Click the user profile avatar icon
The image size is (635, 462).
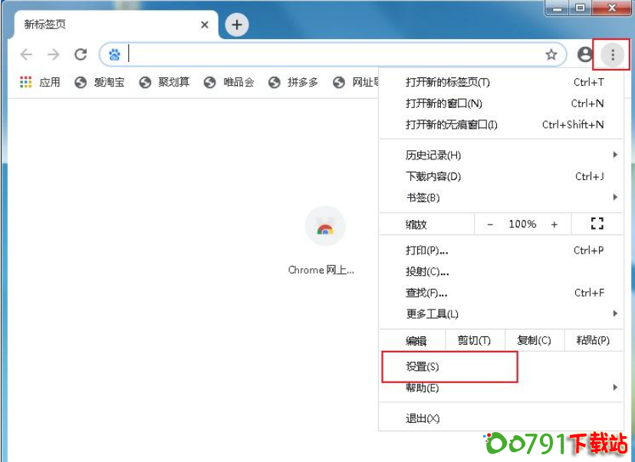585,54
